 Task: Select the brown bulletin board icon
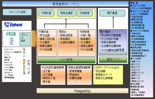(24, 63)
